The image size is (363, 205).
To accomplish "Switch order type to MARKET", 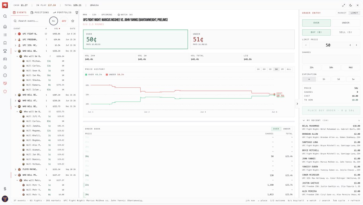I will coord(342,13).
